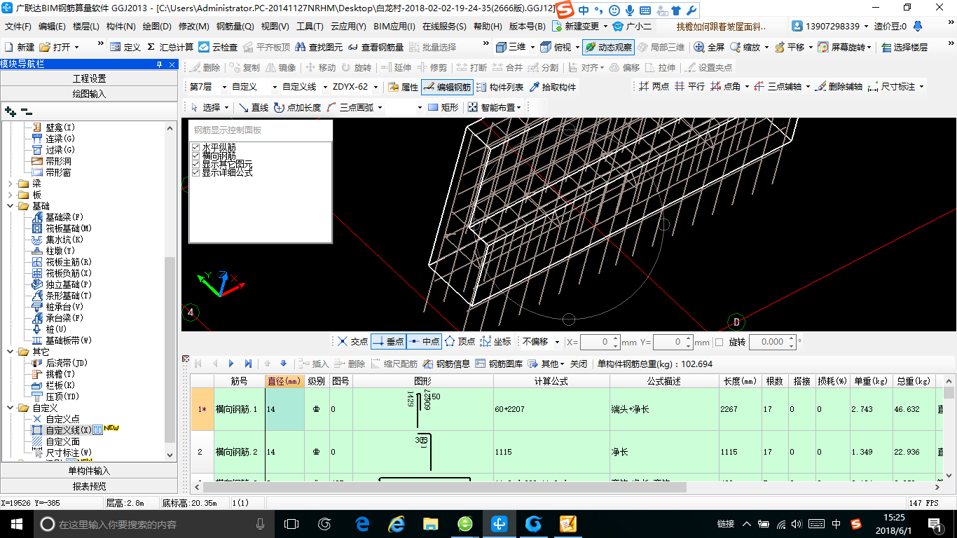Open 工具(T) menu
This screenshot has width=957, height=538.
pyautogui.click(x=310, y=27)
